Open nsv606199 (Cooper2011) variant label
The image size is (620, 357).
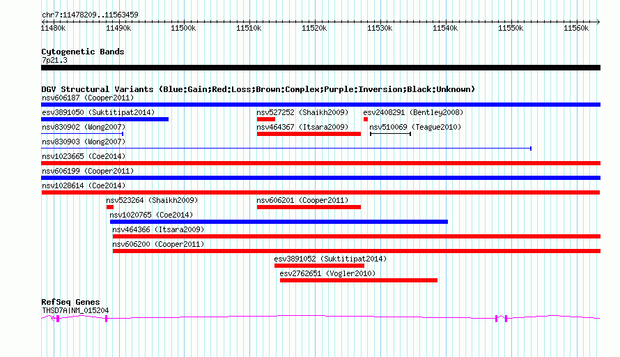(x=88, y=171)
